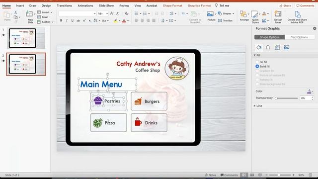Screen dimensions: 318x179
Task: Click the Transparency percentage field
Action: point(305,98)
